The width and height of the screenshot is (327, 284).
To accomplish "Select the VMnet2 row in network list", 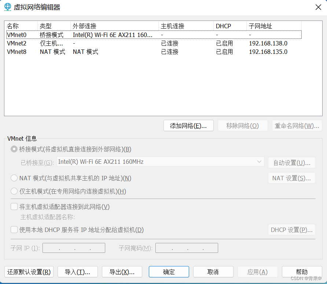I will pyautogui.click(x=154, y=43).
